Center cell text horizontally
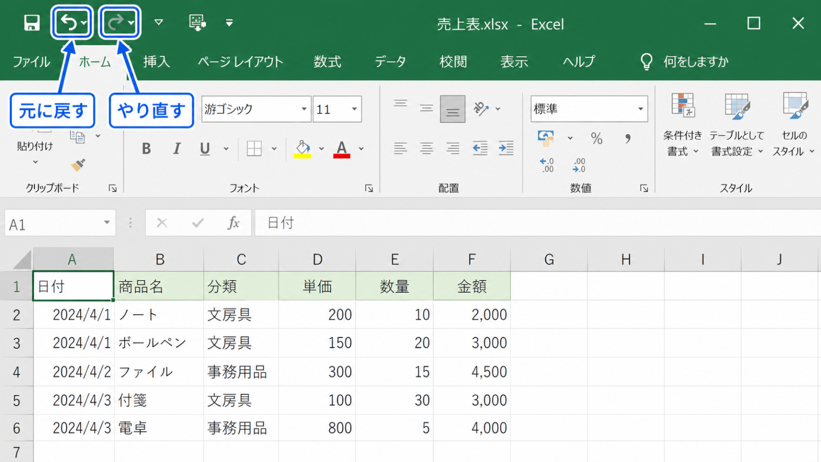The image size is (821, 462). (x=426, y=149)
